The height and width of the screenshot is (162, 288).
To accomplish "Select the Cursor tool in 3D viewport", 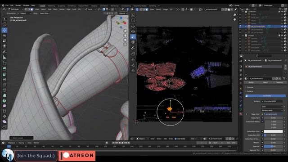I will click(x=4, y=24).
